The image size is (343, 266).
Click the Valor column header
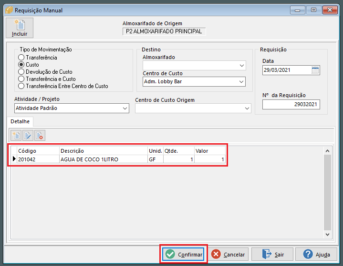point(210,151)
